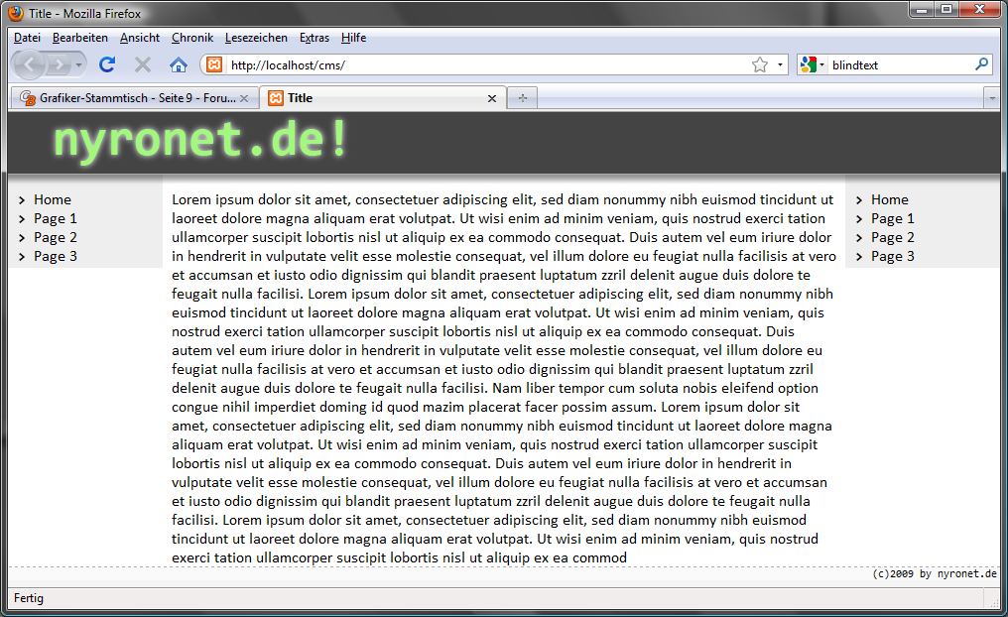Maximize the Firefox window

[x=946, y=9]
